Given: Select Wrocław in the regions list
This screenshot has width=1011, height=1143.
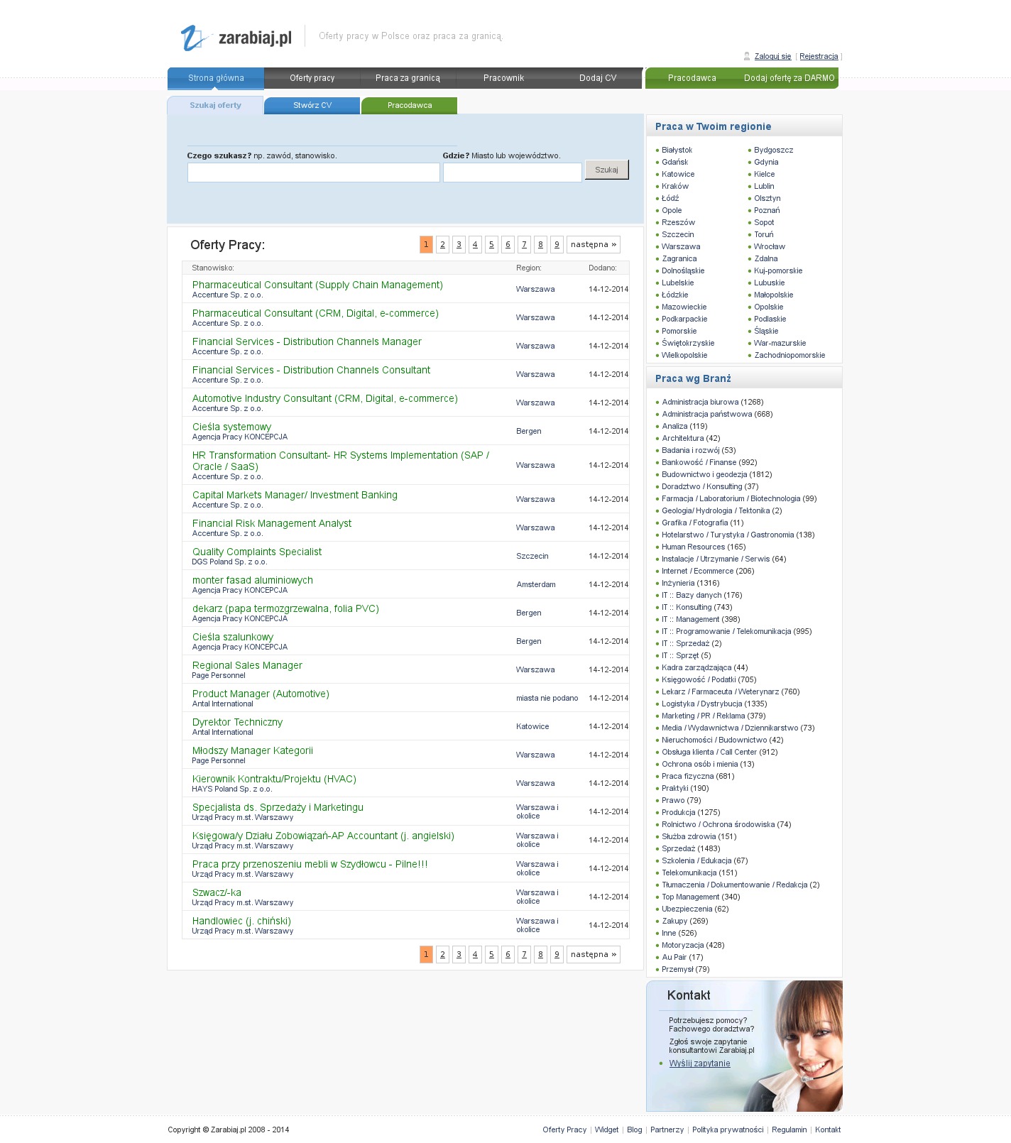Looking at the screenshot, I should [770, 247].
